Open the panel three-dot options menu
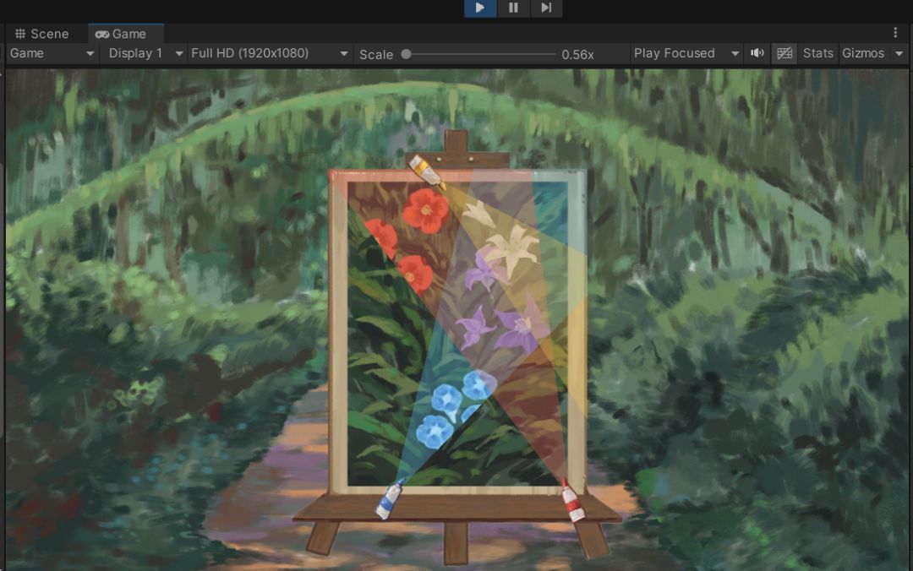 pos(895,33)
